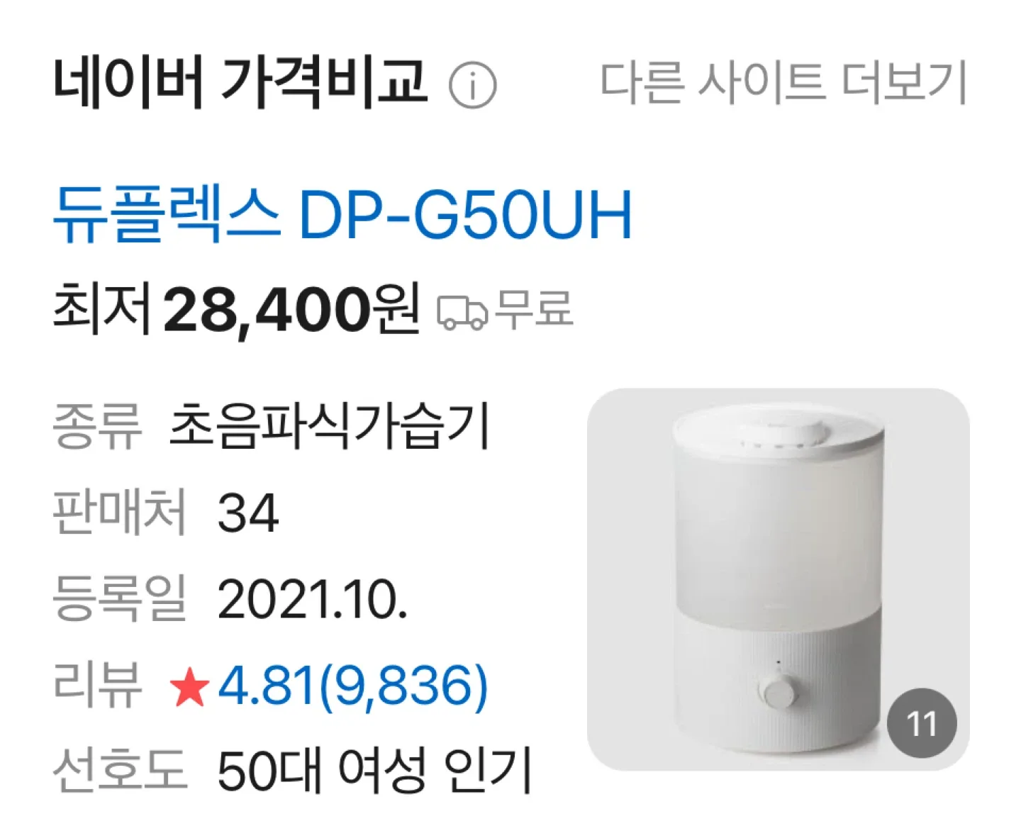The height and width of the screenshot is (838, 1021).
Task: Click the 선호도 field label
Action: [x=120, y=769]
